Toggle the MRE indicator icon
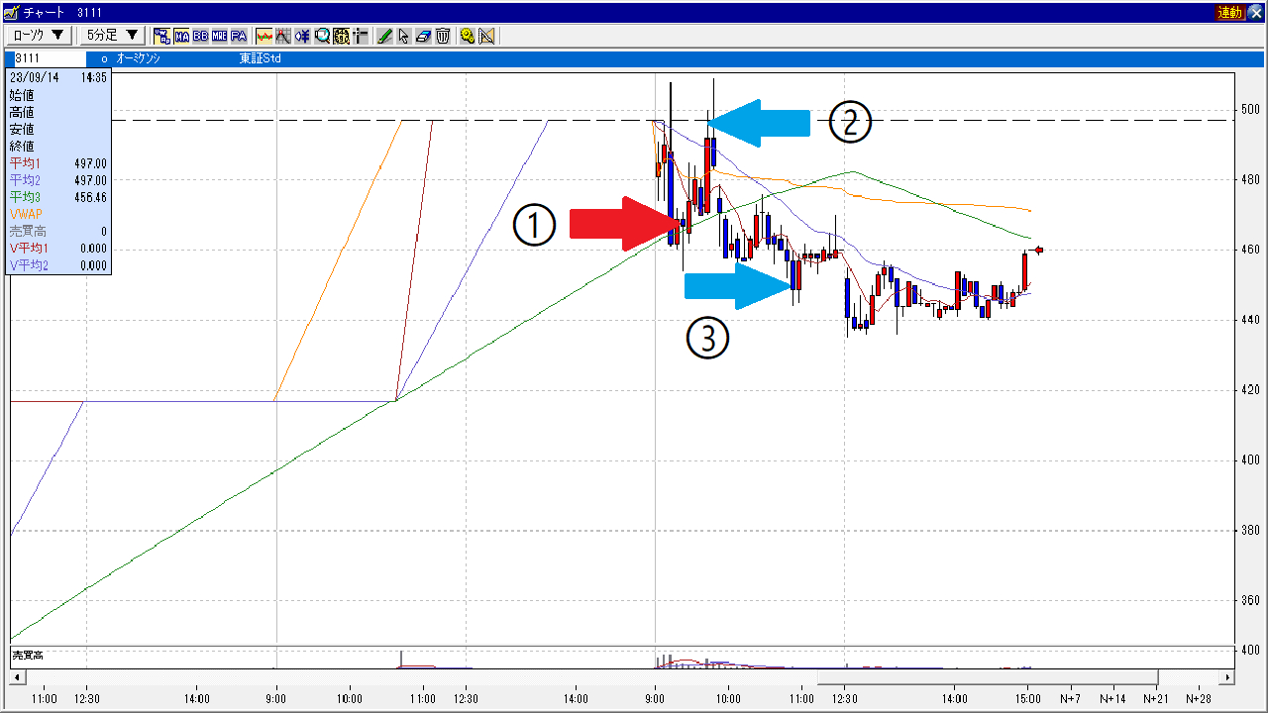Viewport: 1268px width, 713px height. pos(220,35)
